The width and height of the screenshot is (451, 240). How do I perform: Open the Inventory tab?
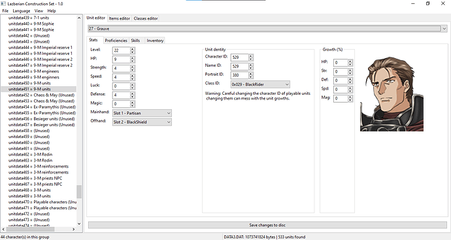(155, 41)
